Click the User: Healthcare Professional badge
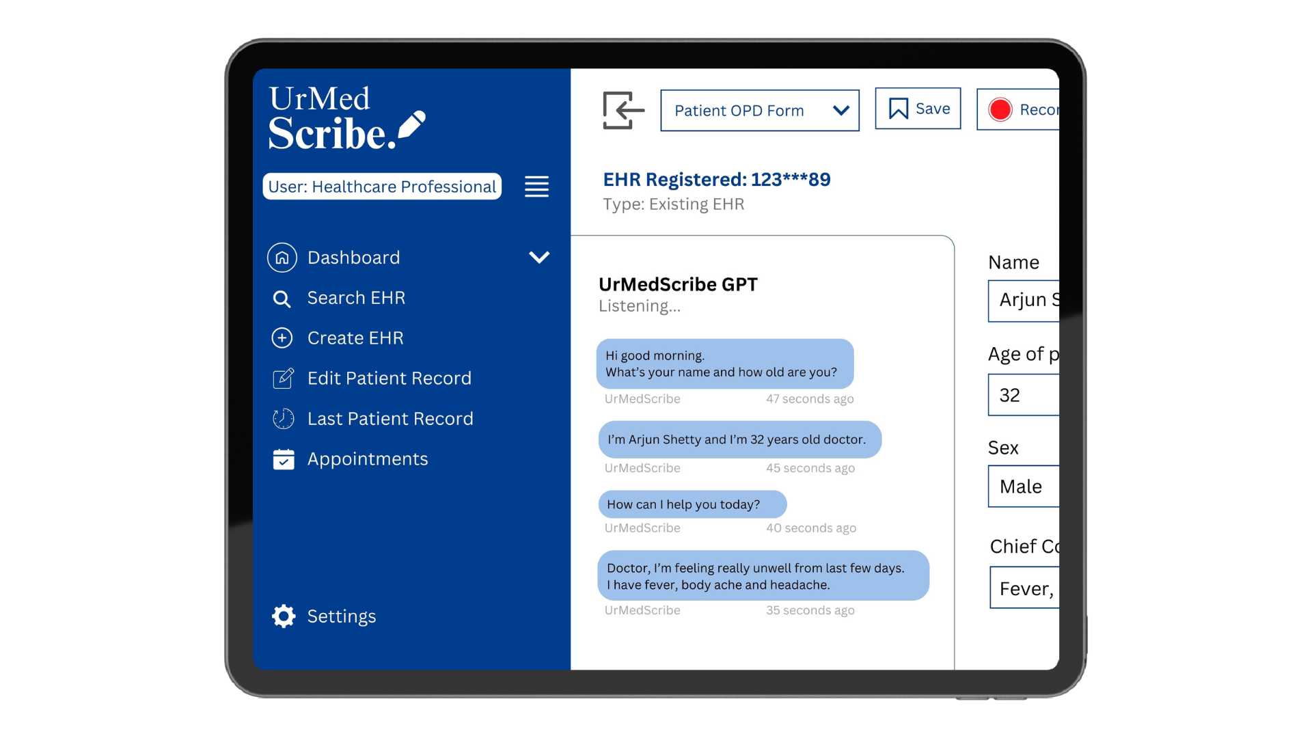This screenshot has height=738, width=1312. point(382,187)
